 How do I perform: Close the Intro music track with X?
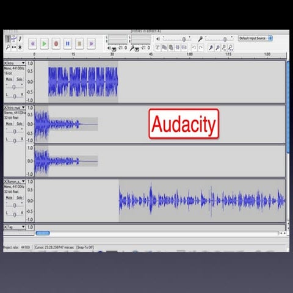pos(5,107)
